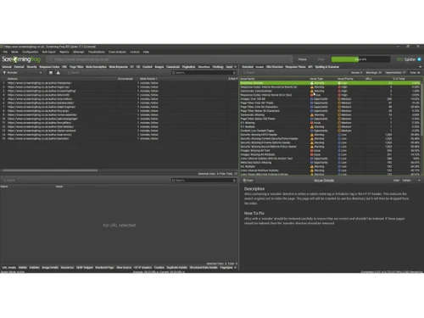Click Export button in lower details panel

(x=9, y=181)
